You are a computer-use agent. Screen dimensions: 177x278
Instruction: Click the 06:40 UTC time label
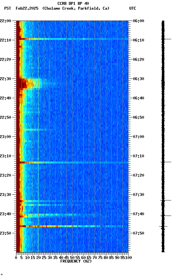point(139,98)
